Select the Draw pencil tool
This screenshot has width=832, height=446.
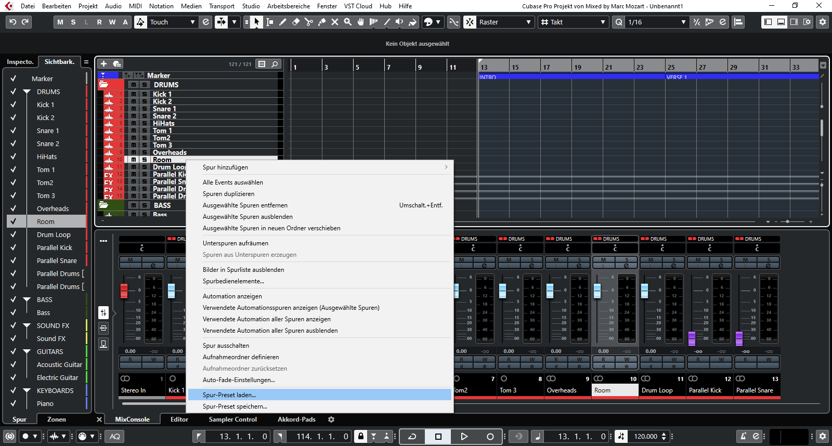[x=283, y=22]
